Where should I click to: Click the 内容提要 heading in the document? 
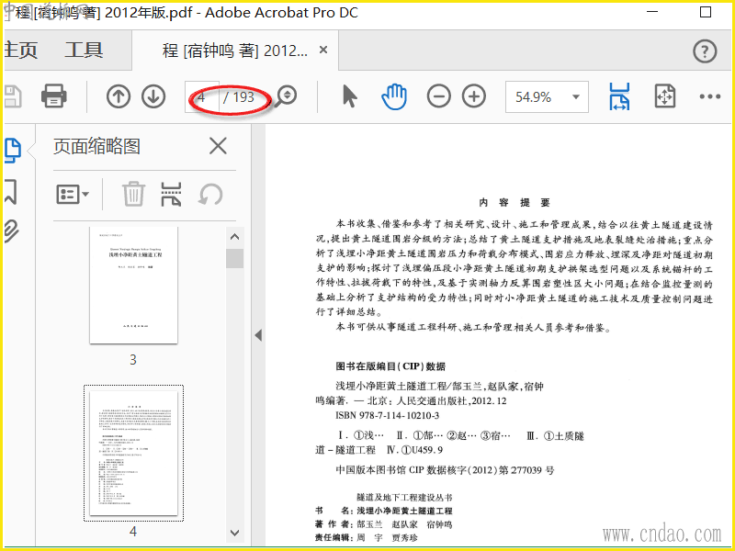(514, 202)
